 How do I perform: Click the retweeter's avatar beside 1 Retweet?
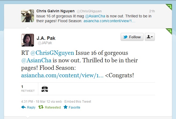click(x=45, y=89)
